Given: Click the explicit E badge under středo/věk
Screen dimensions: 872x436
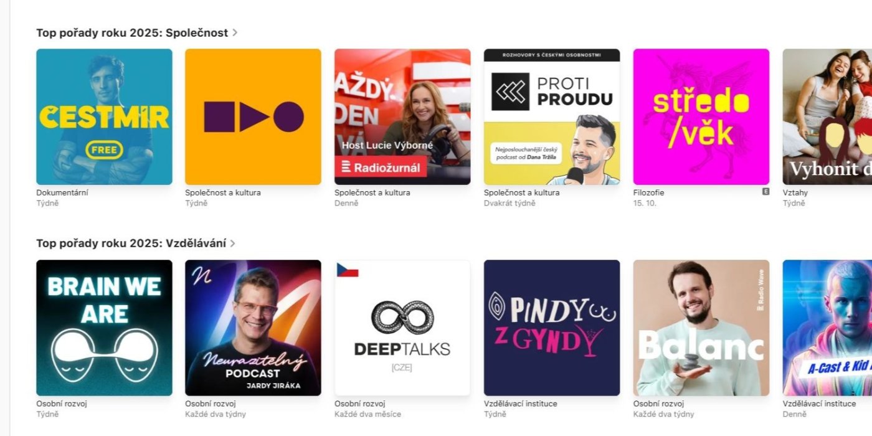Looking at the screenshot, I should 765,192.
